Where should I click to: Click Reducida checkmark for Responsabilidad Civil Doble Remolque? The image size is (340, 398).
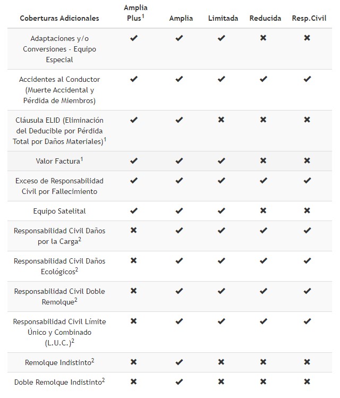pyautogui.click(x=263, y=291)
